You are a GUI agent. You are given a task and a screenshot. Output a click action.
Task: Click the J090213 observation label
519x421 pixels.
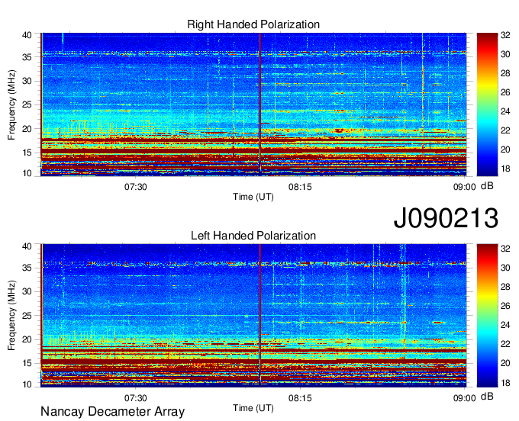click(x=446, y=217)
